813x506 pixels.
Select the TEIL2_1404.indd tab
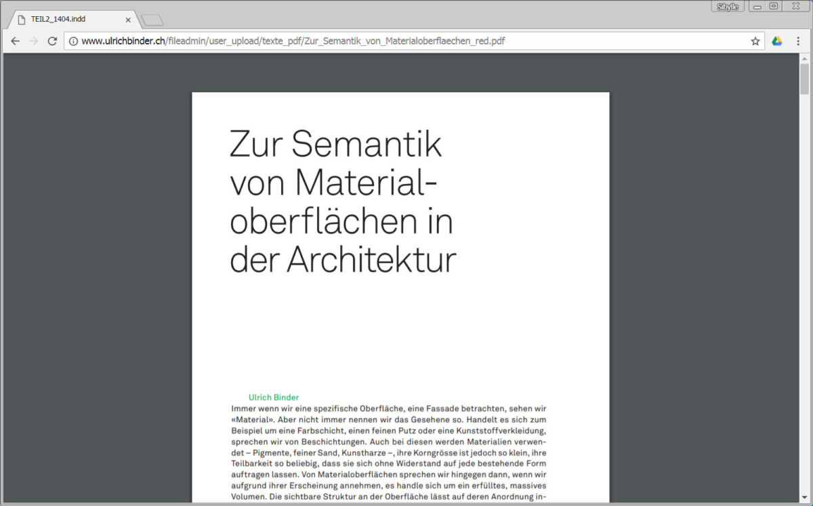click(68, 20)
